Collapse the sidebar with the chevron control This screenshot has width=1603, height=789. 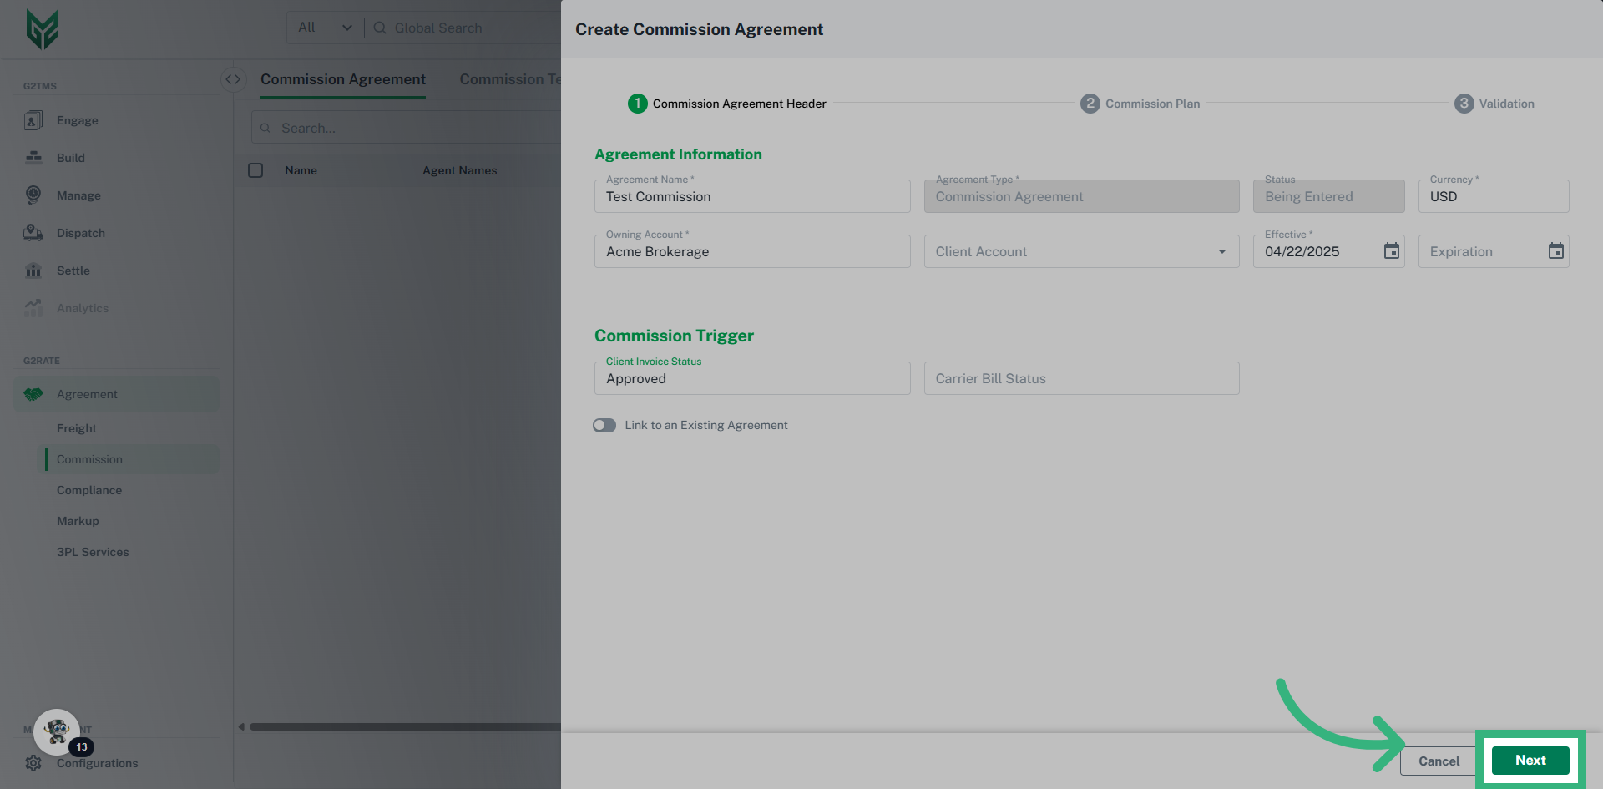[233, 79]
